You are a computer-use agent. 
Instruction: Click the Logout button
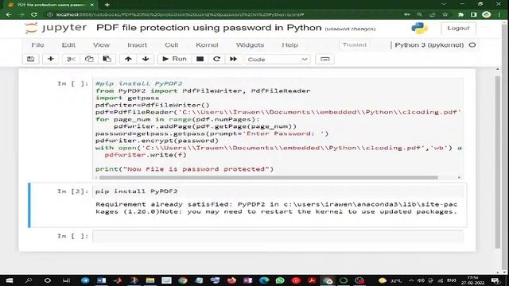(458, 29)
